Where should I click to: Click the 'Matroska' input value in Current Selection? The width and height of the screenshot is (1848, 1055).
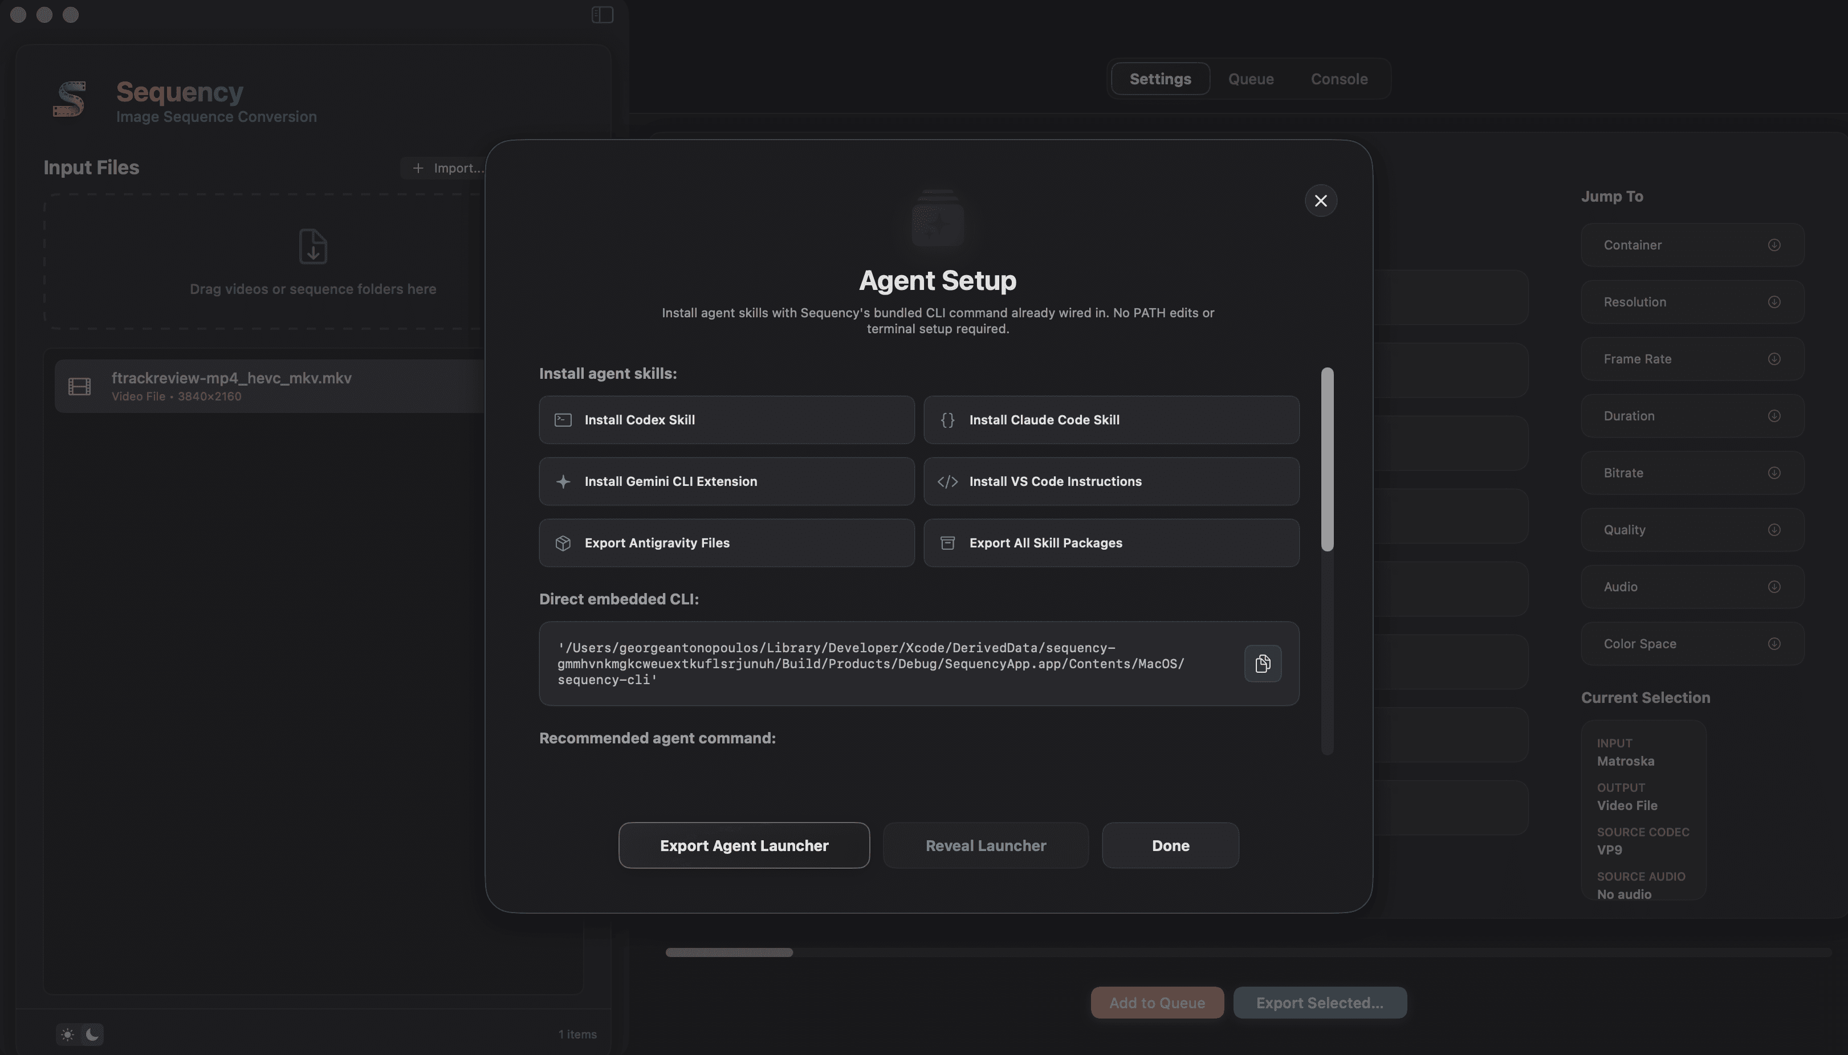coord(1626,761)
